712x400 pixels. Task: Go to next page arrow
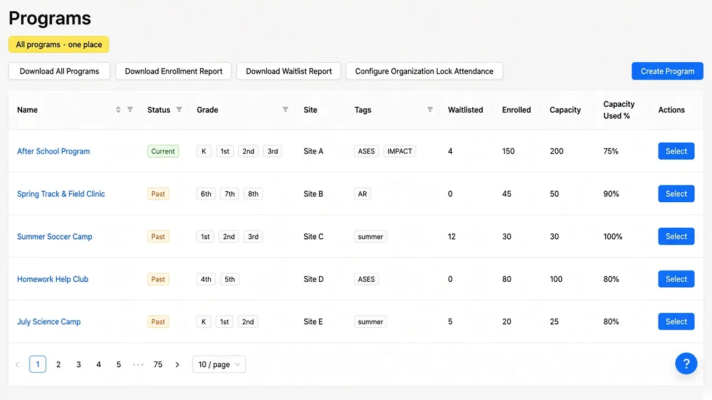[177, 364]
